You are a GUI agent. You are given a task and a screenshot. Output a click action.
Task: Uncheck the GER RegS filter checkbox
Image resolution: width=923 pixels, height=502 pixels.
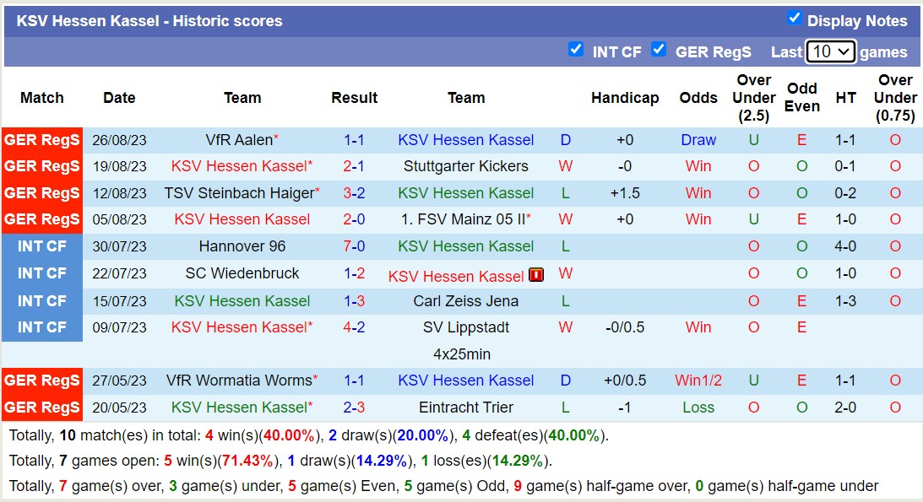coord(659,50)
